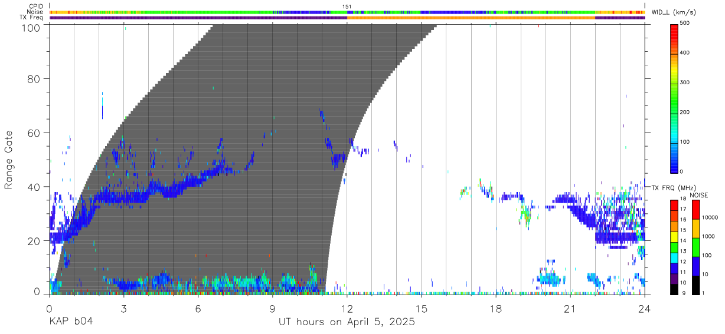The height and width of the screenshot is (334, 725).
Task: Click the '6' UT hour axis label
Action: [198, 307]
